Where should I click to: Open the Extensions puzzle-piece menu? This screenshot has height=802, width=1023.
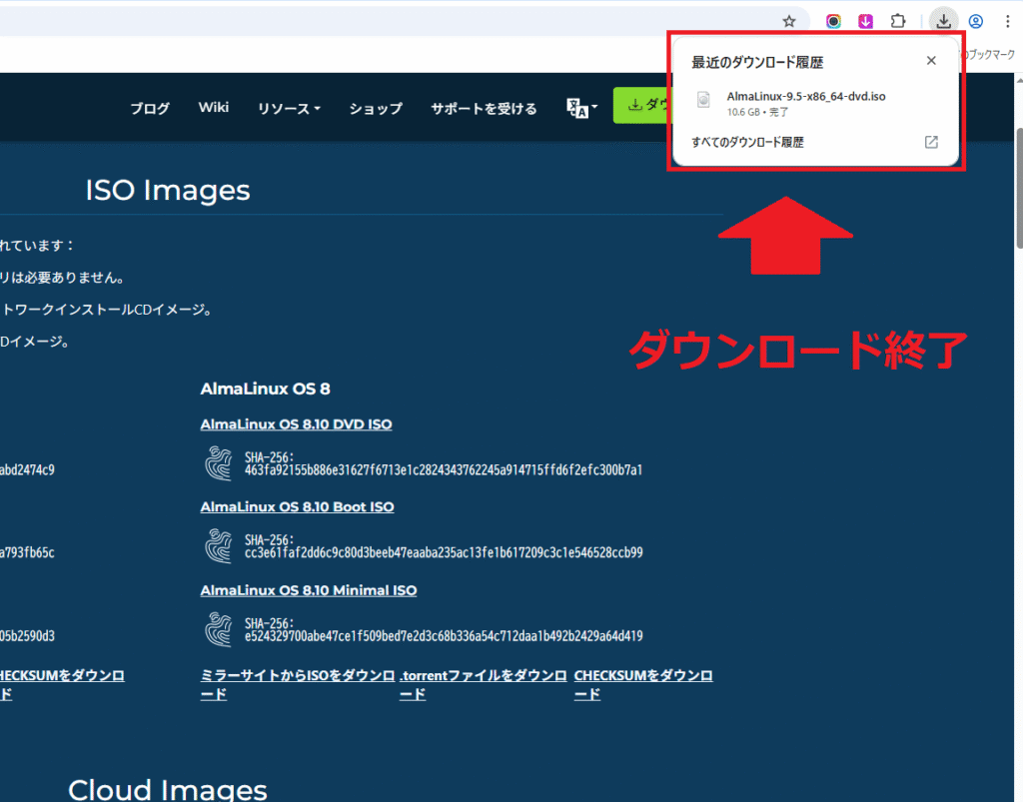(898, 22)
